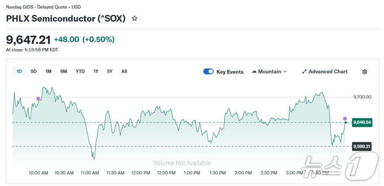Click the star icon to follow ^SOX

[135, 18]
